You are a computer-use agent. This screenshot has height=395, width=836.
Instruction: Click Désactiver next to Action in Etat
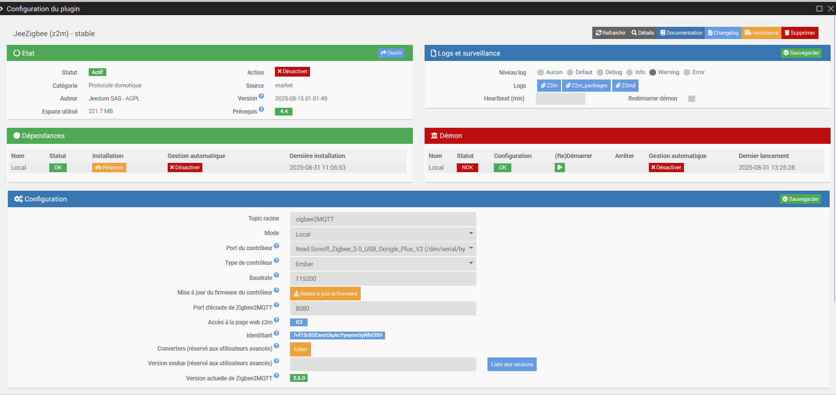pyautogui.click(x=292, y=72)
